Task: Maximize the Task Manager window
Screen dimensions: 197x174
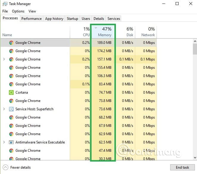Action: 177,4
